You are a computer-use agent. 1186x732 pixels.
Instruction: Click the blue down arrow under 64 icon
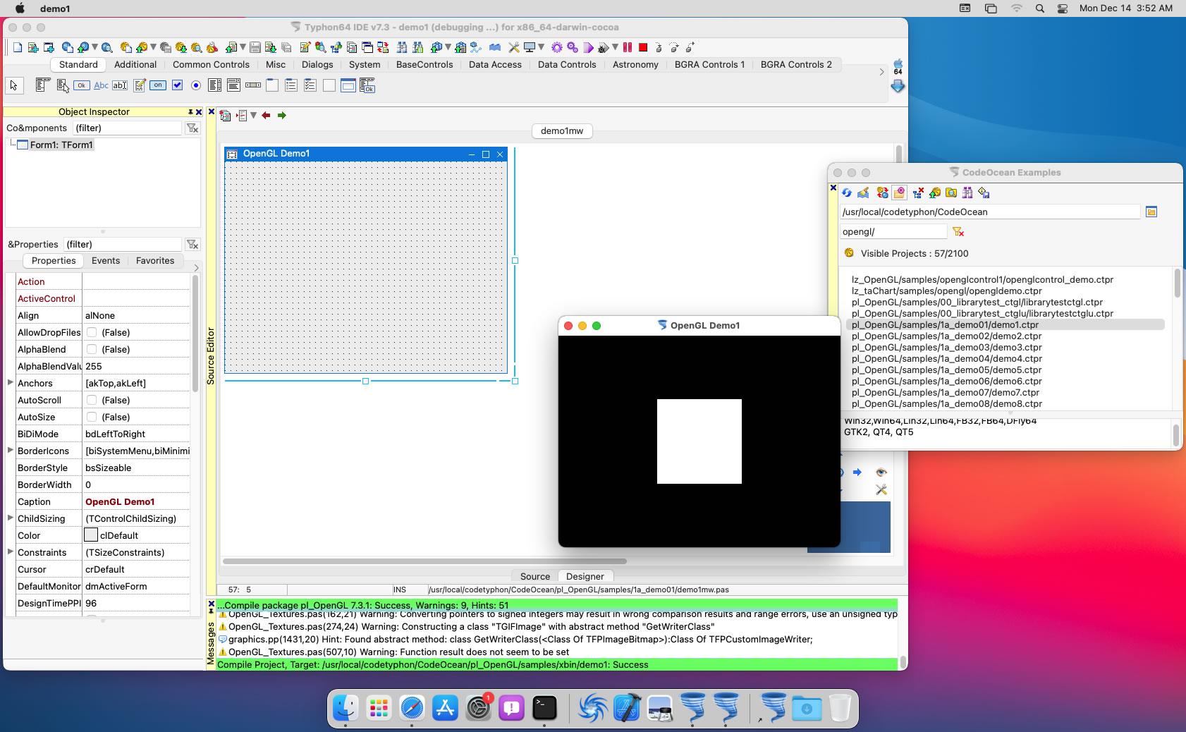coord(898,86)
